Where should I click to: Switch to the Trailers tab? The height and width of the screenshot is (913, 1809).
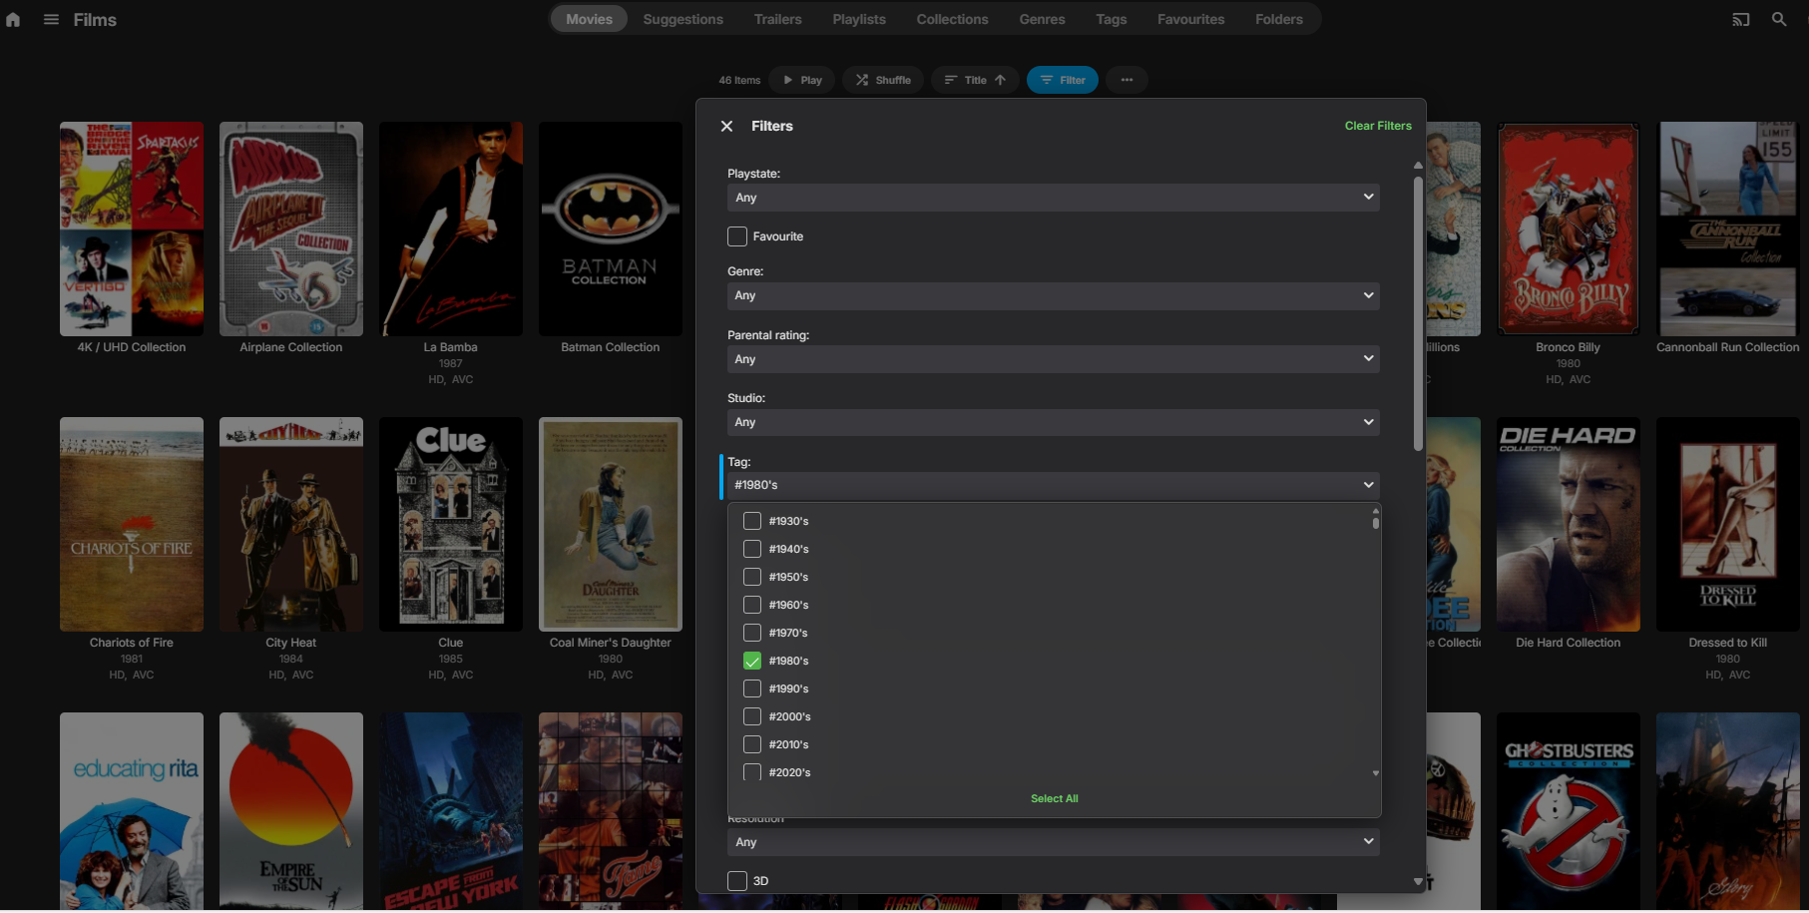click(x=778, y=19)
